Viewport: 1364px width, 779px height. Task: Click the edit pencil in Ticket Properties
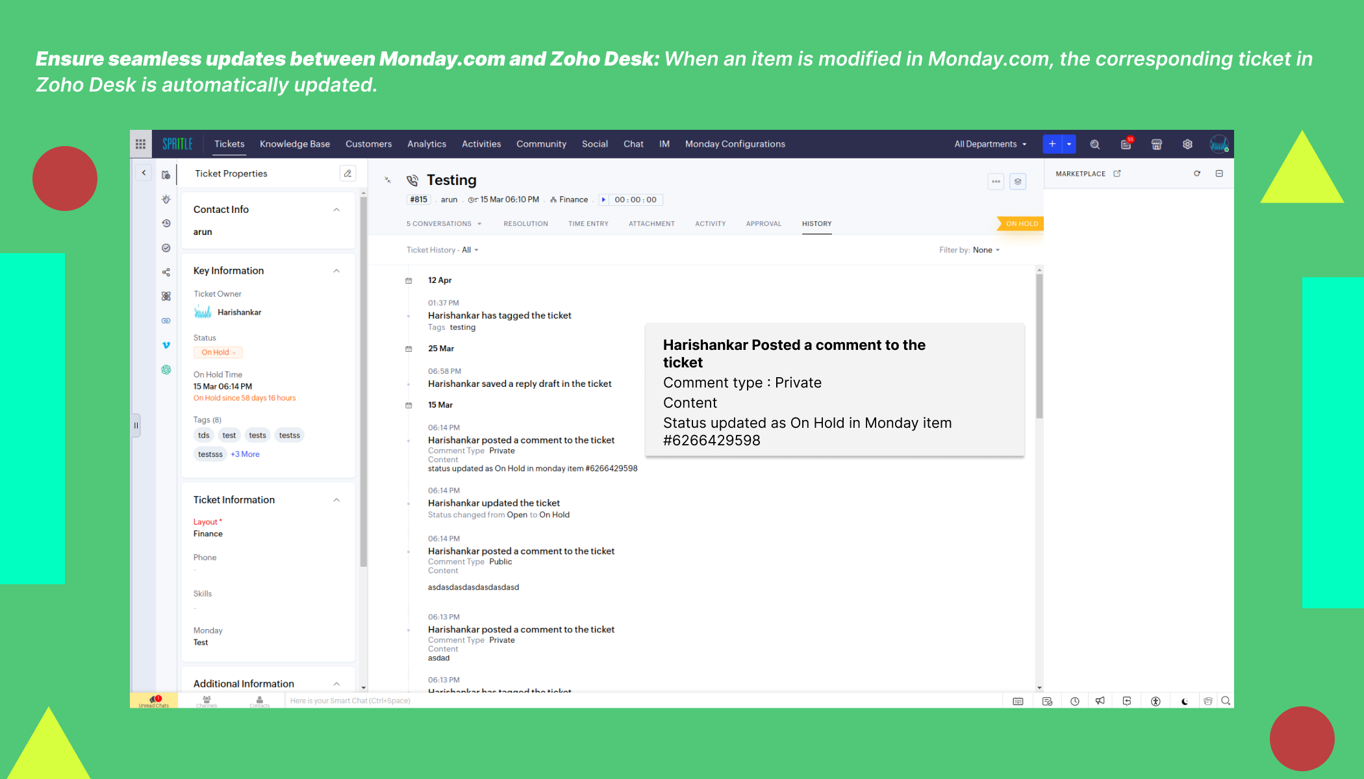point(347,173)
